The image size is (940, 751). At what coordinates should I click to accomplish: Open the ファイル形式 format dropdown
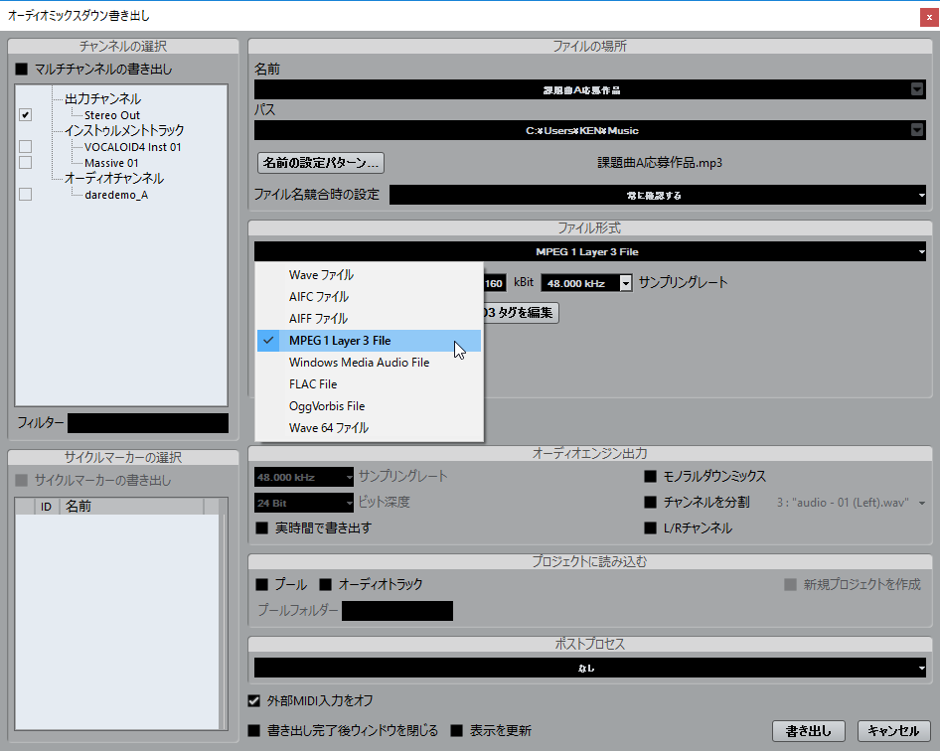tap(590, 251)
